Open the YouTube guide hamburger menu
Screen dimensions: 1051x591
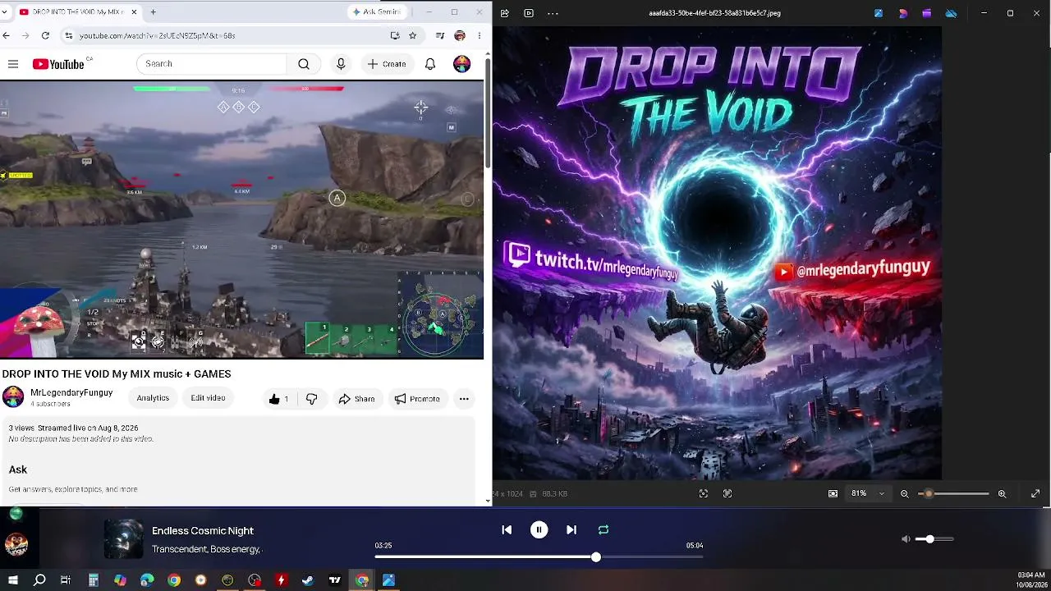(13, 64)
